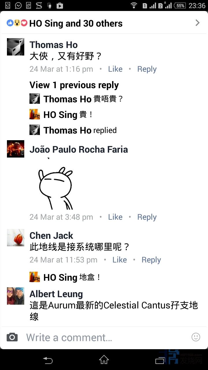The image size is (208, 370).
Task: Tap Albert Leung's profile photo
Action: pyautogui.click(x=16, y=296)
